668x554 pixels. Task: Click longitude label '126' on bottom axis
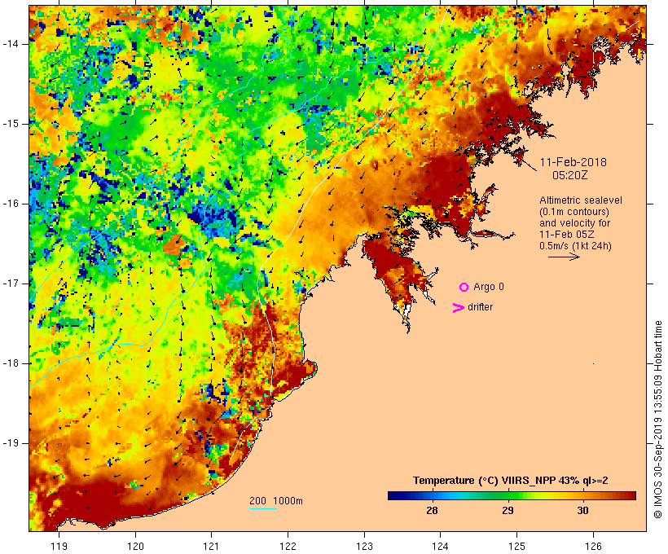593,546
